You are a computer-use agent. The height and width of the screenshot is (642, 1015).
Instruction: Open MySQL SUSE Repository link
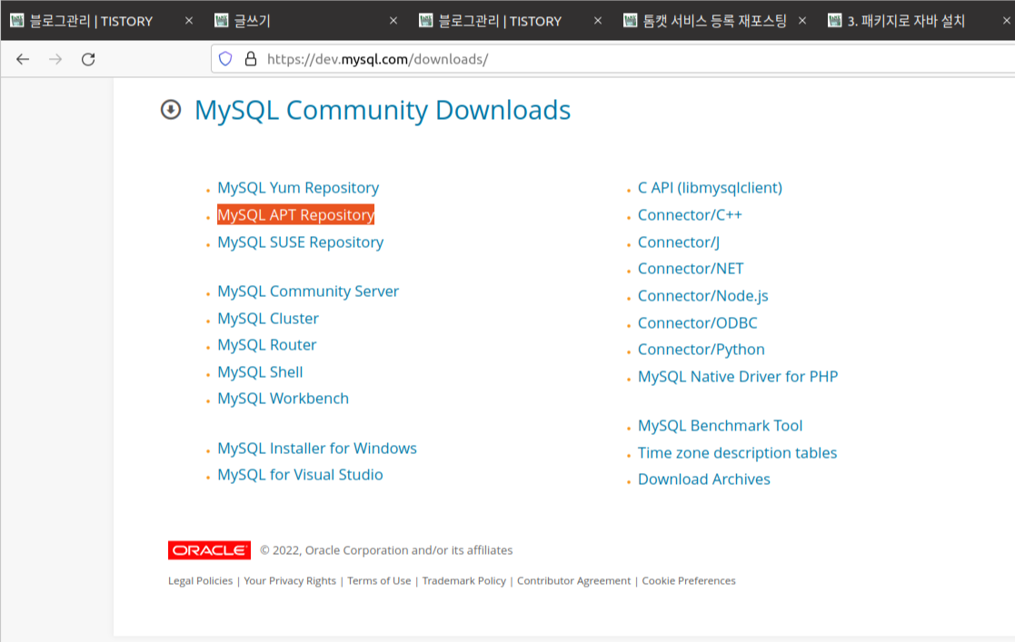tap(301, 242)
